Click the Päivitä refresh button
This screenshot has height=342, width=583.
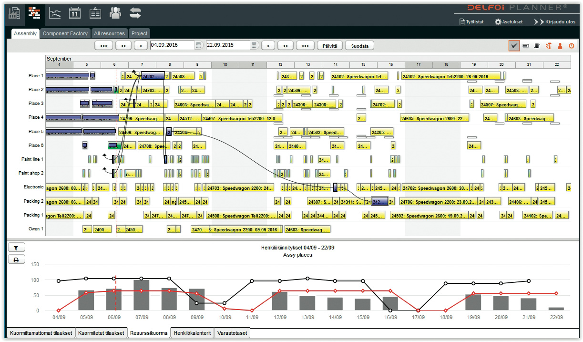tap(329, 46)
